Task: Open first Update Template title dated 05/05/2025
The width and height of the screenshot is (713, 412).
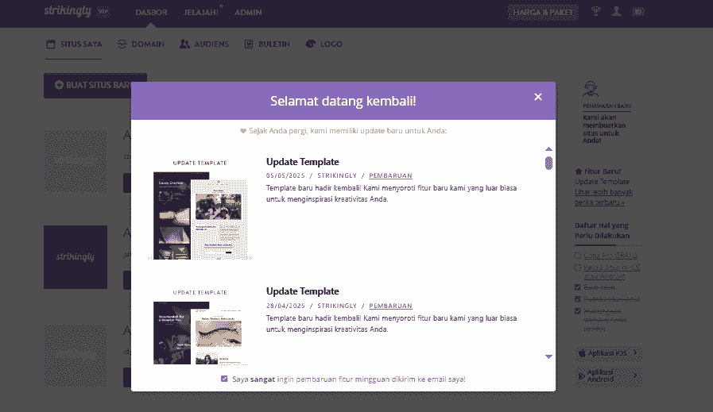Action: (x=302, y=162)
